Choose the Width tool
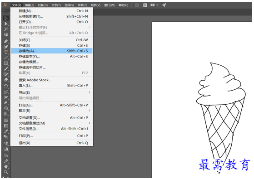Image resolution: width=254 pixels, height=179 pixels. (6, 97)
